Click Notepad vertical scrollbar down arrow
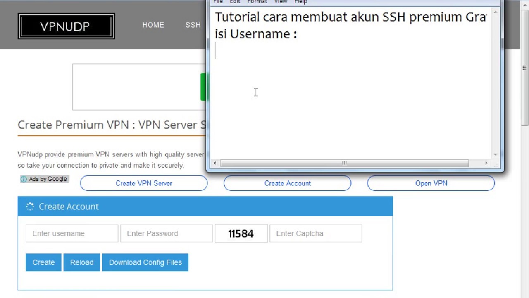This screenshot has width=529, height=298. click(496, 154)
